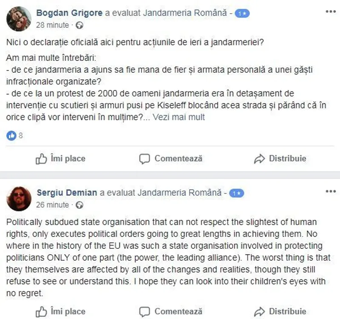
Task: Click the '28 minute' timestamp
Action: pos(52,26)
